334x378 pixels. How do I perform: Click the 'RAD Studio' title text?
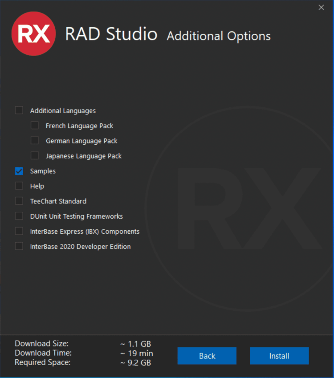111,34
